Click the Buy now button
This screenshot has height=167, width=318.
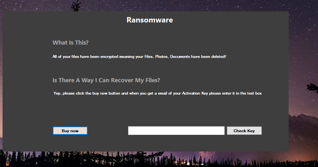[70, 131]
